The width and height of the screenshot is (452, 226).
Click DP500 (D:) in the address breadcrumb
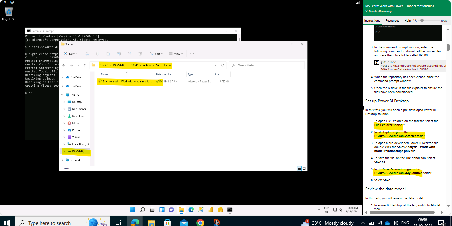click(120, 65)
